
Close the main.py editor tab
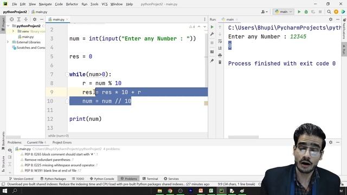pyautogui.click(x=67, y=19)
